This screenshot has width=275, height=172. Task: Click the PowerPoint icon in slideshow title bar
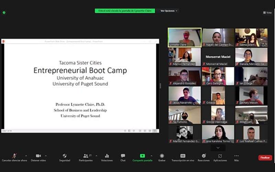coord(3,41)
